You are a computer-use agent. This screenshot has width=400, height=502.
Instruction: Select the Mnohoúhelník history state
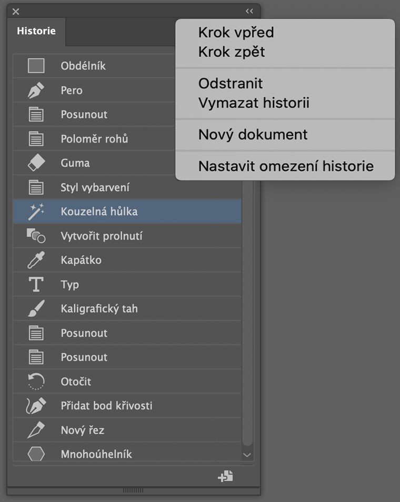[x=96, y=454]
